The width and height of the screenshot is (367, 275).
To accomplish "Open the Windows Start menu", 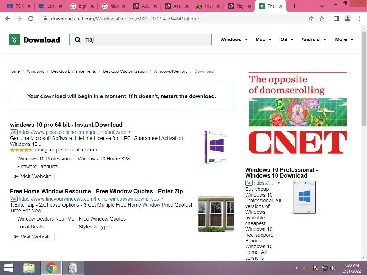I will click(x=9, y=268).
